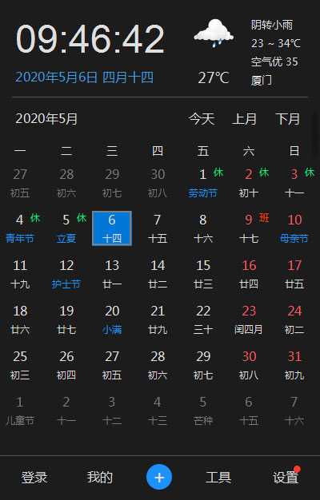The width and height of the screenshot is (320, 500).
Task: Select May 15 廿三
Action: click(x=203, y=274)
